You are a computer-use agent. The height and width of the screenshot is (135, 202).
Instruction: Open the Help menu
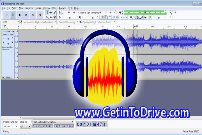pos(76,8)
